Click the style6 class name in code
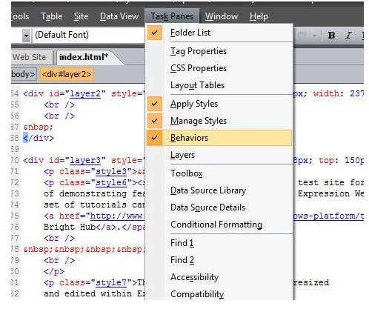Viewport: 369px width, 309px height. click(111, 183)
